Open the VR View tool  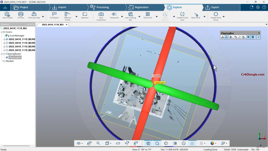pyautogui.click(x=20, y=14)
